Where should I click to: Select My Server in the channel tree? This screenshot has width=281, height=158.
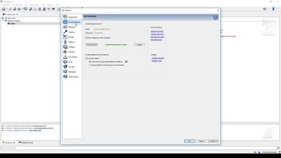click(x=10, y=18)
